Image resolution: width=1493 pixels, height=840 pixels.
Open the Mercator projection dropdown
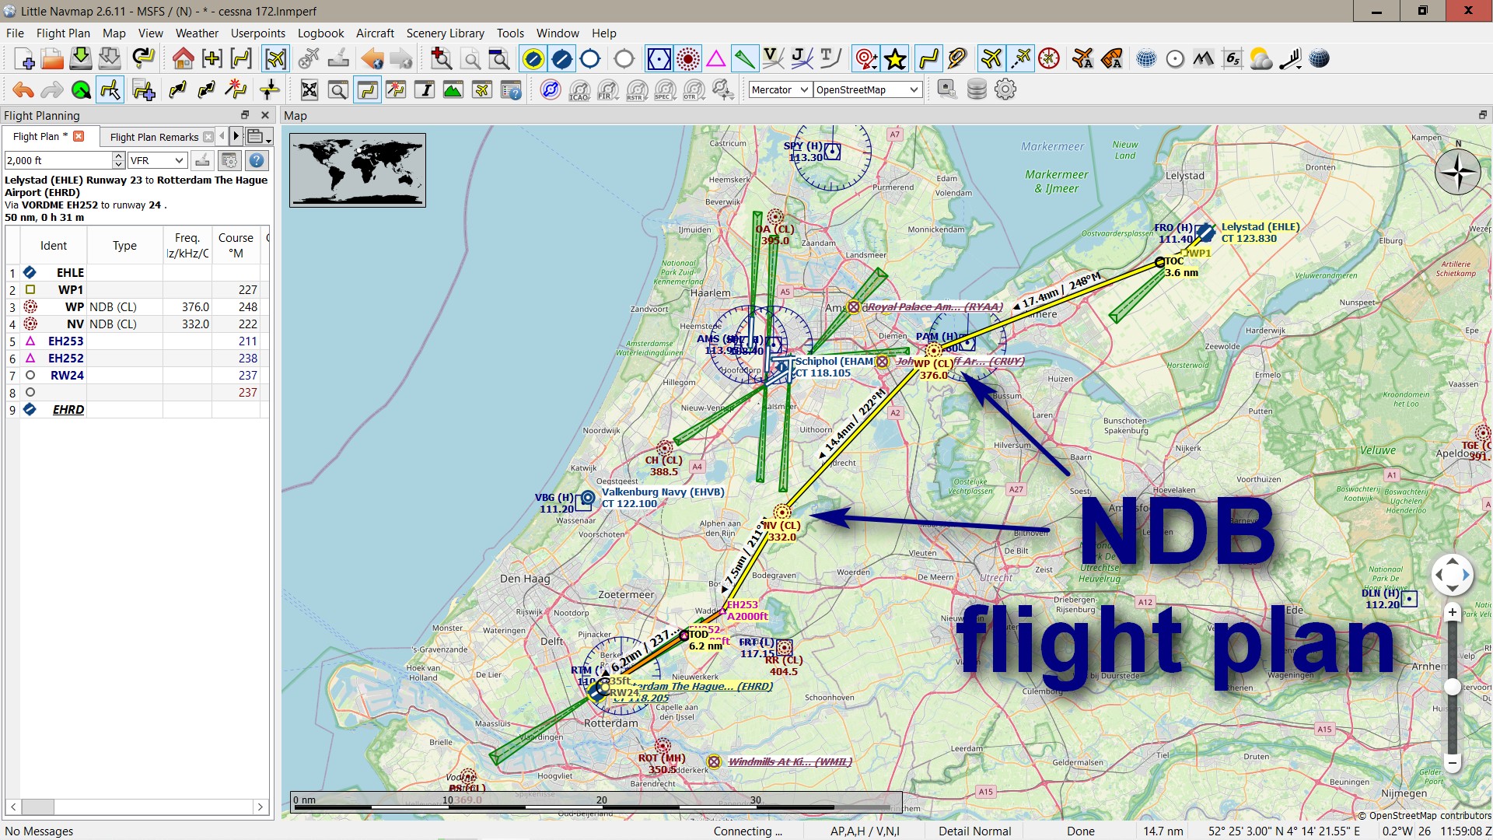point(780,90)
